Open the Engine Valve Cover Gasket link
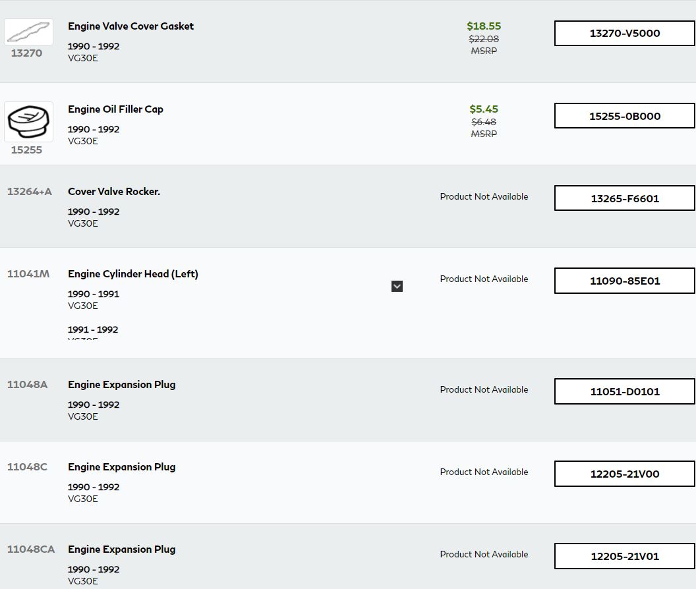The height and width of the screenshot is (589, 696). point(130,26)
